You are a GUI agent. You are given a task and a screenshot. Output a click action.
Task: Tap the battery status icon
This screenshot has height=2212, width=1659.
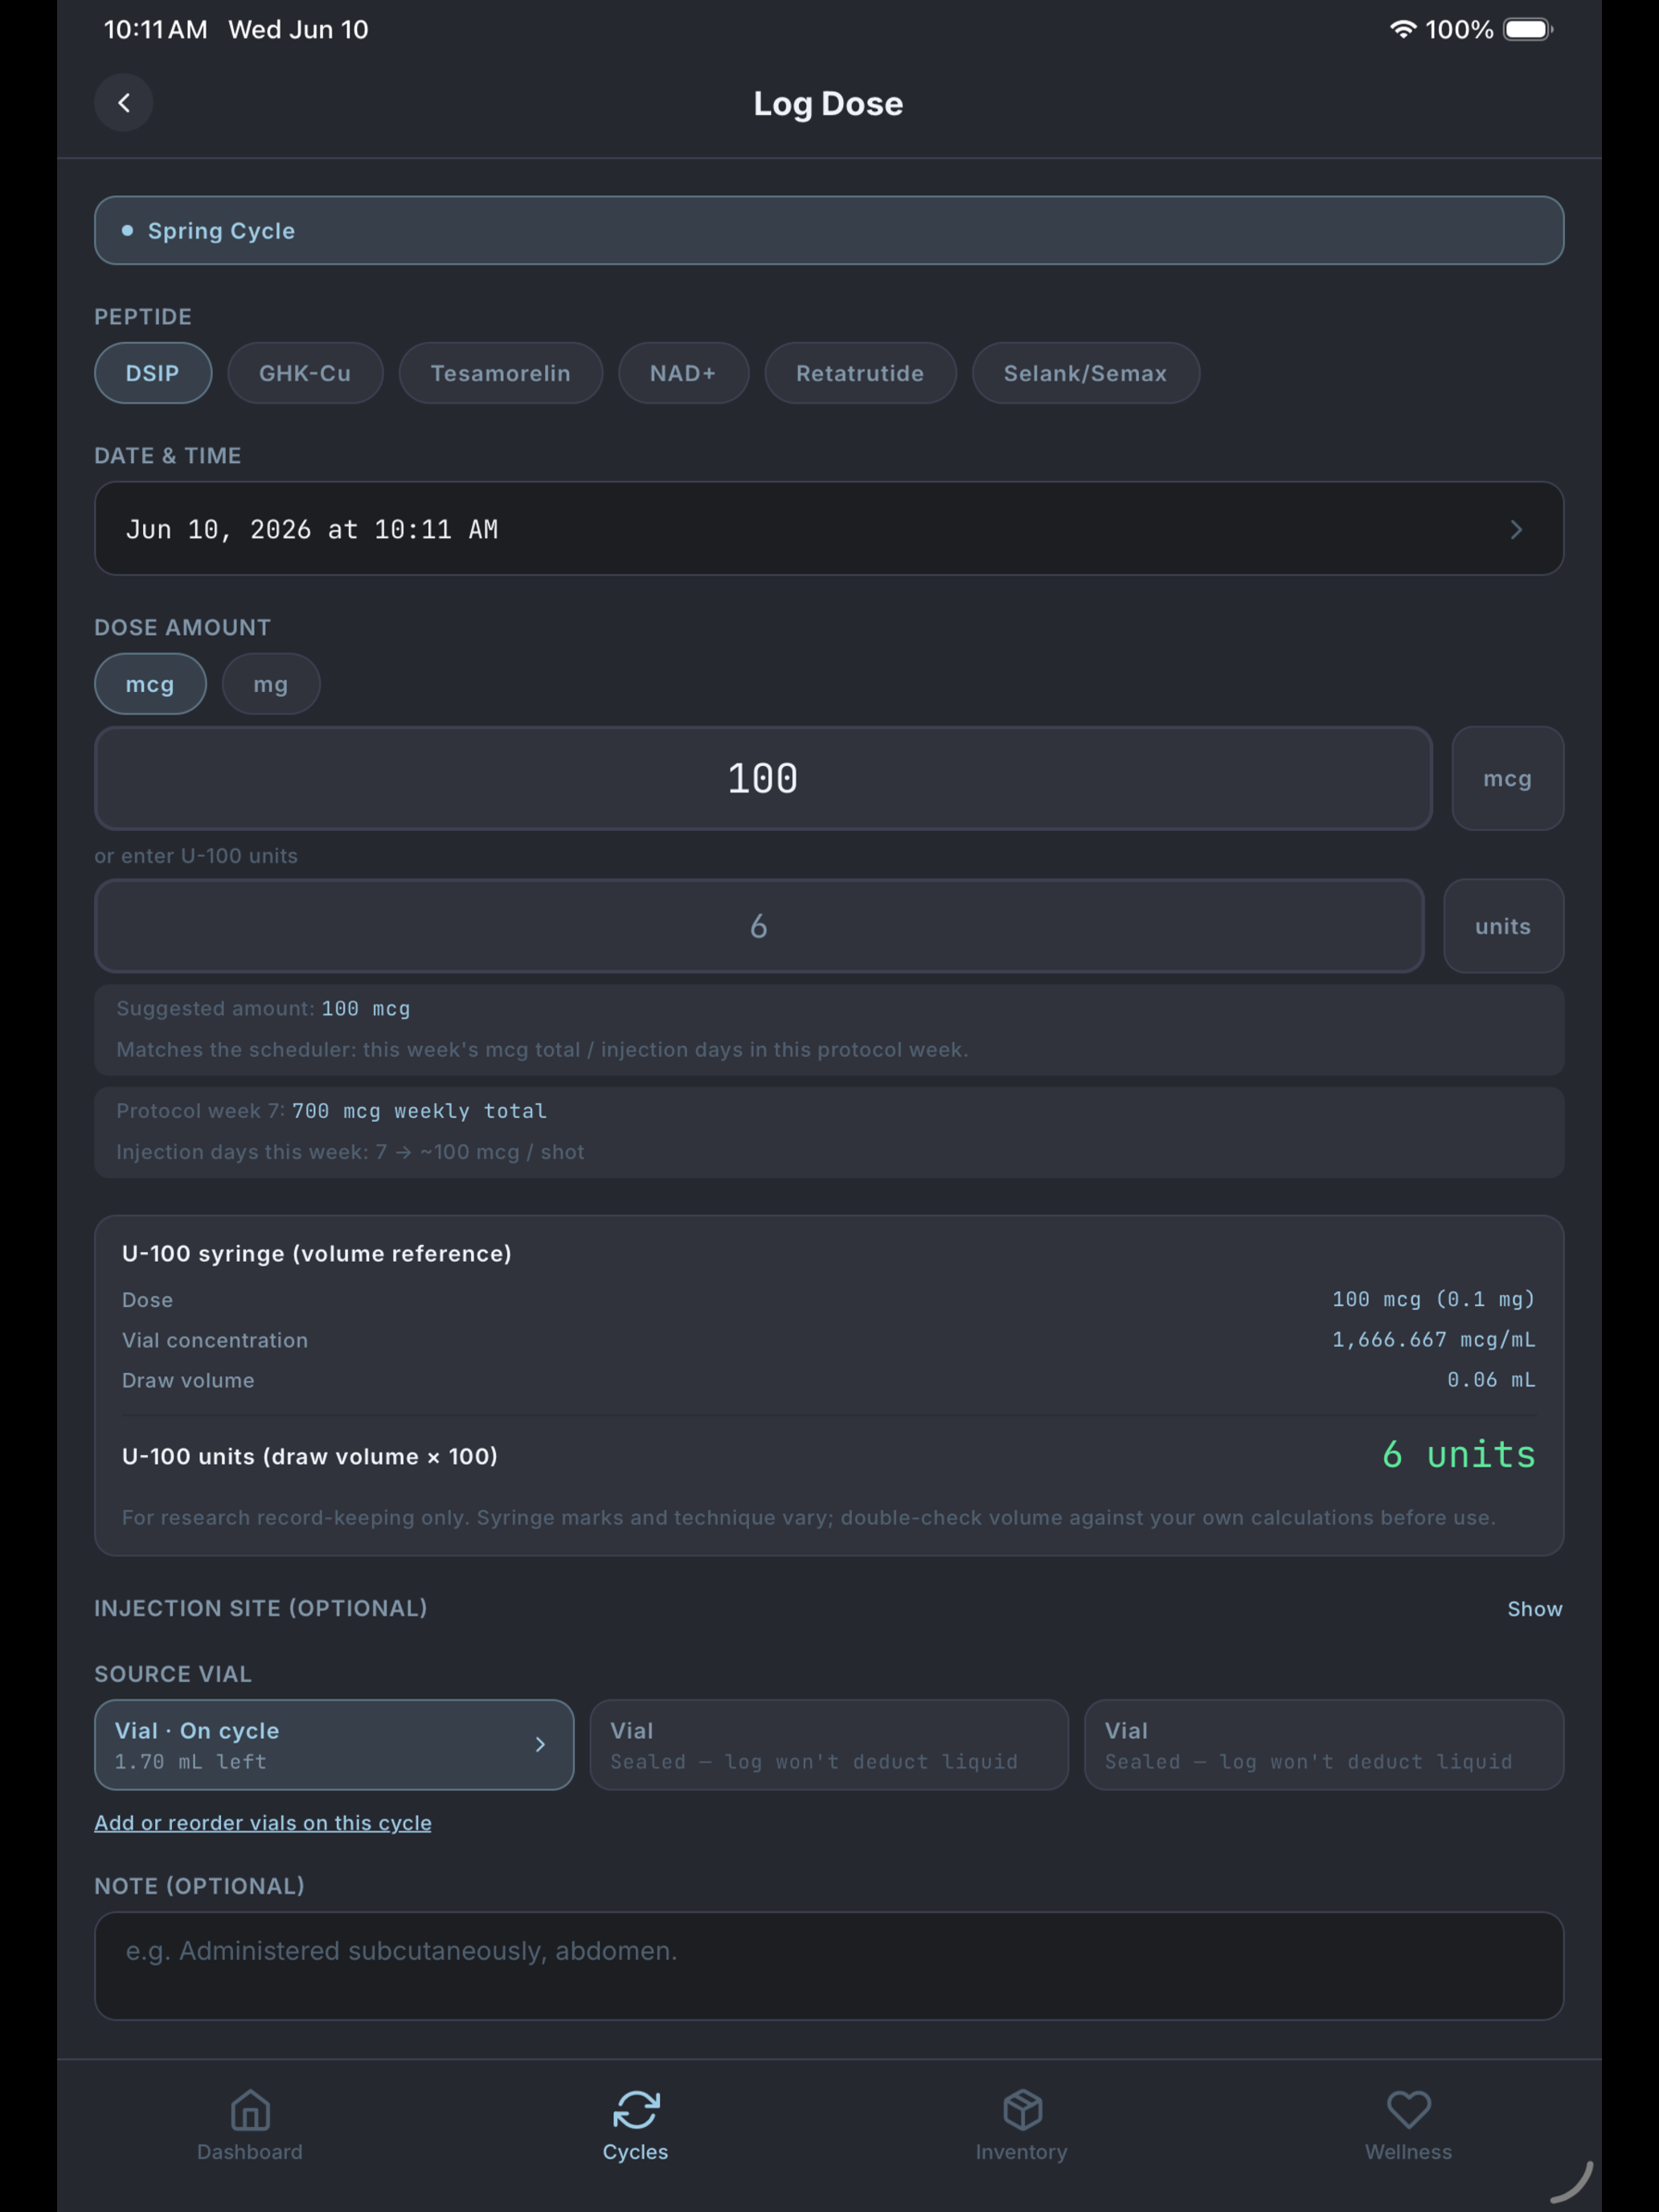coord(1528,29)
